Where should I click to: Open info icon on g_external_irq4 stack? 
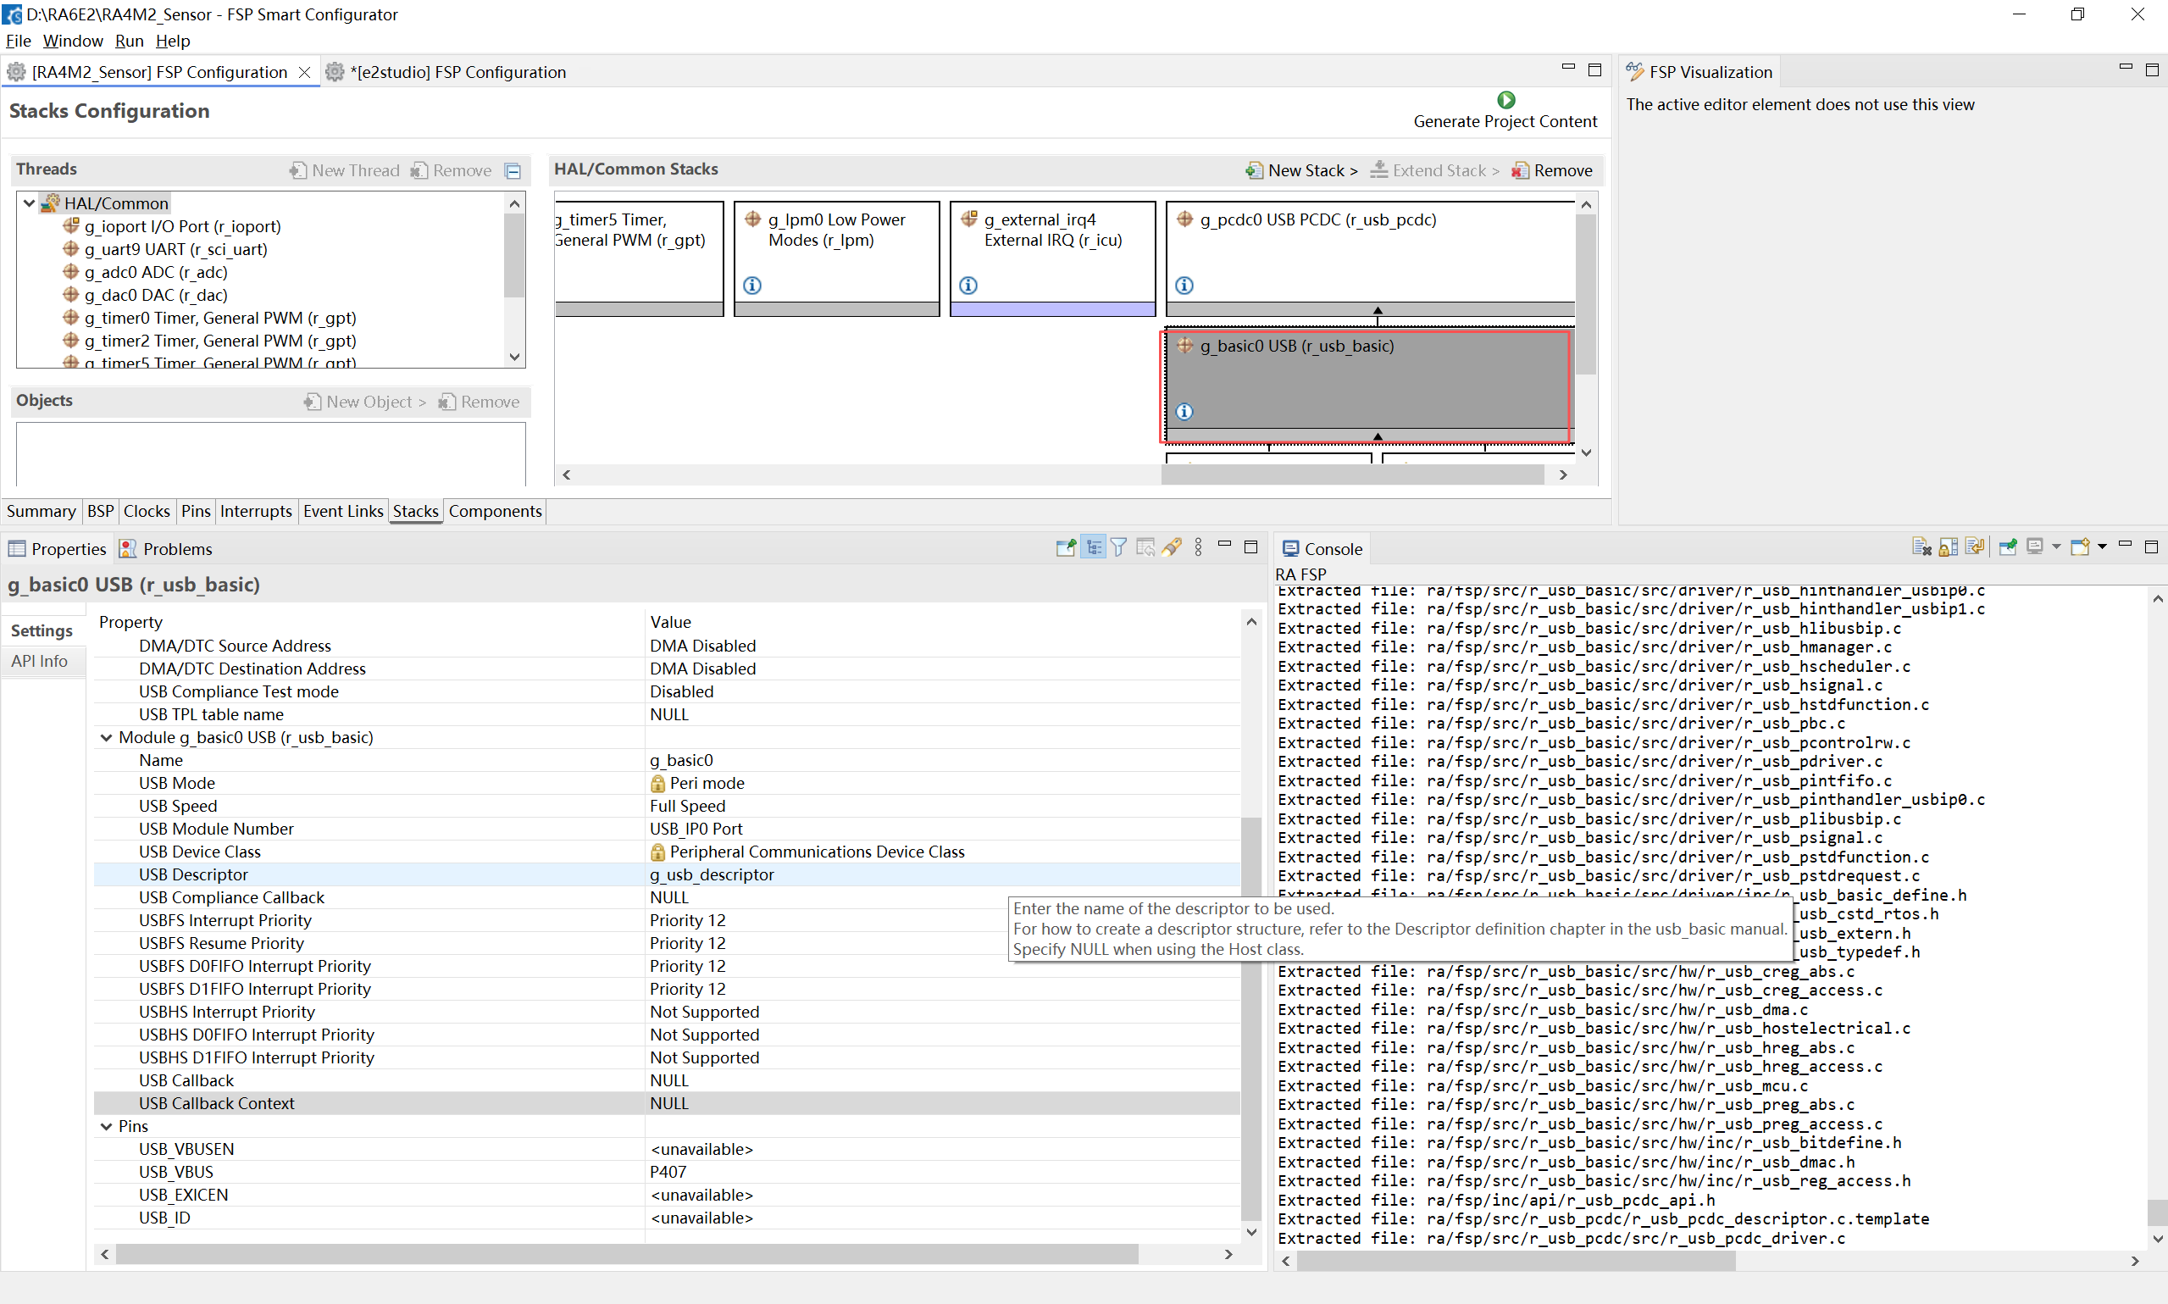968,285
